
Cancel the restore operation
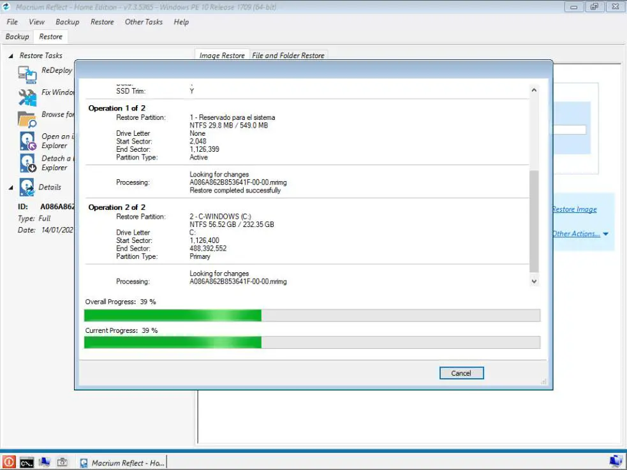(x=461, y=373)
